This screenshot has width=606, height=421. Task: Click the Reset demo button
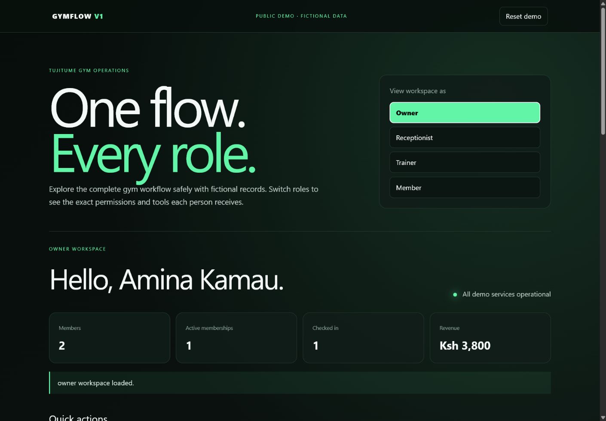(523, 16)
